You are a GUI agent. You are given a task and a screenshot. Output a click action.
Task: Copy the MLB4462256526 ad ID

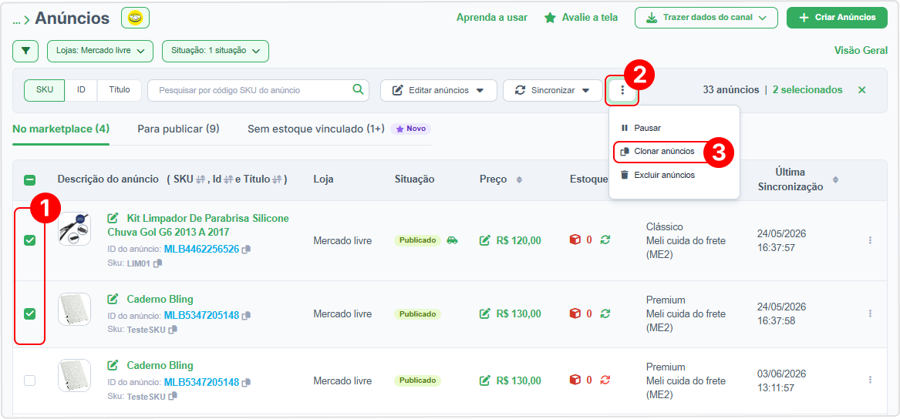[246, 250]
